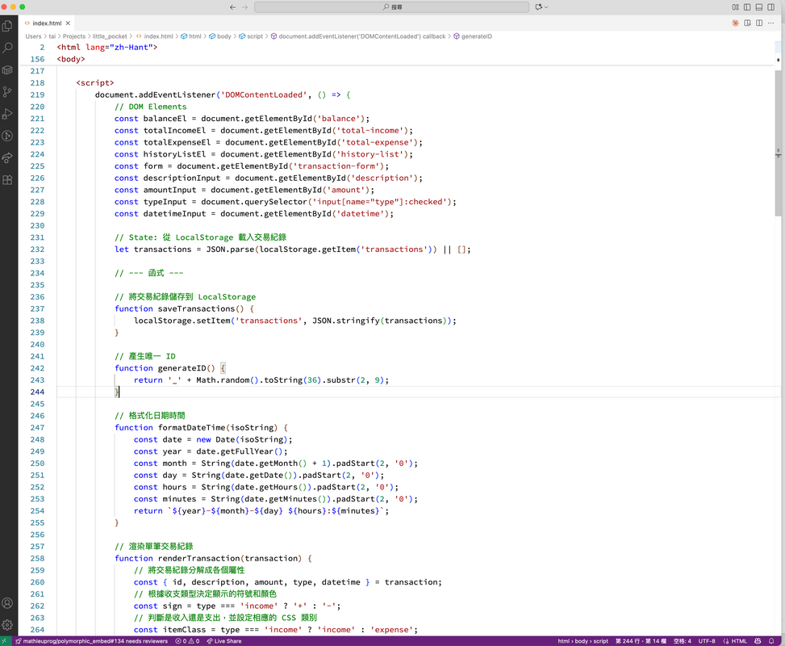
Task: Go back using the navigation arrow
Action: coord(233,7)
